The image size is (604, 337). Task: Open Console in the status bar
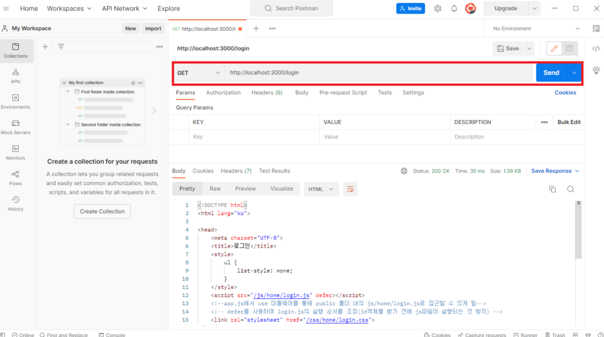click(x=112, y=334)
